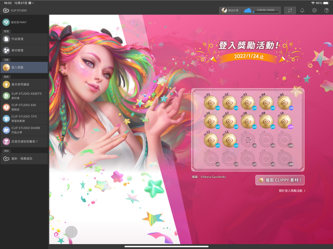Click Day 06 gold coin

click(211, 121)
